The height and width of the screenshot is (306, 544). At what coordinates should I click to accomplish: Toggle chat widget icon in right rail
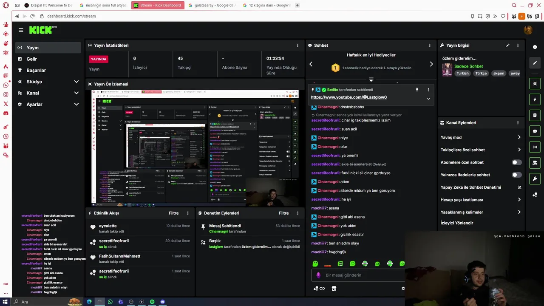coord(535,131)
